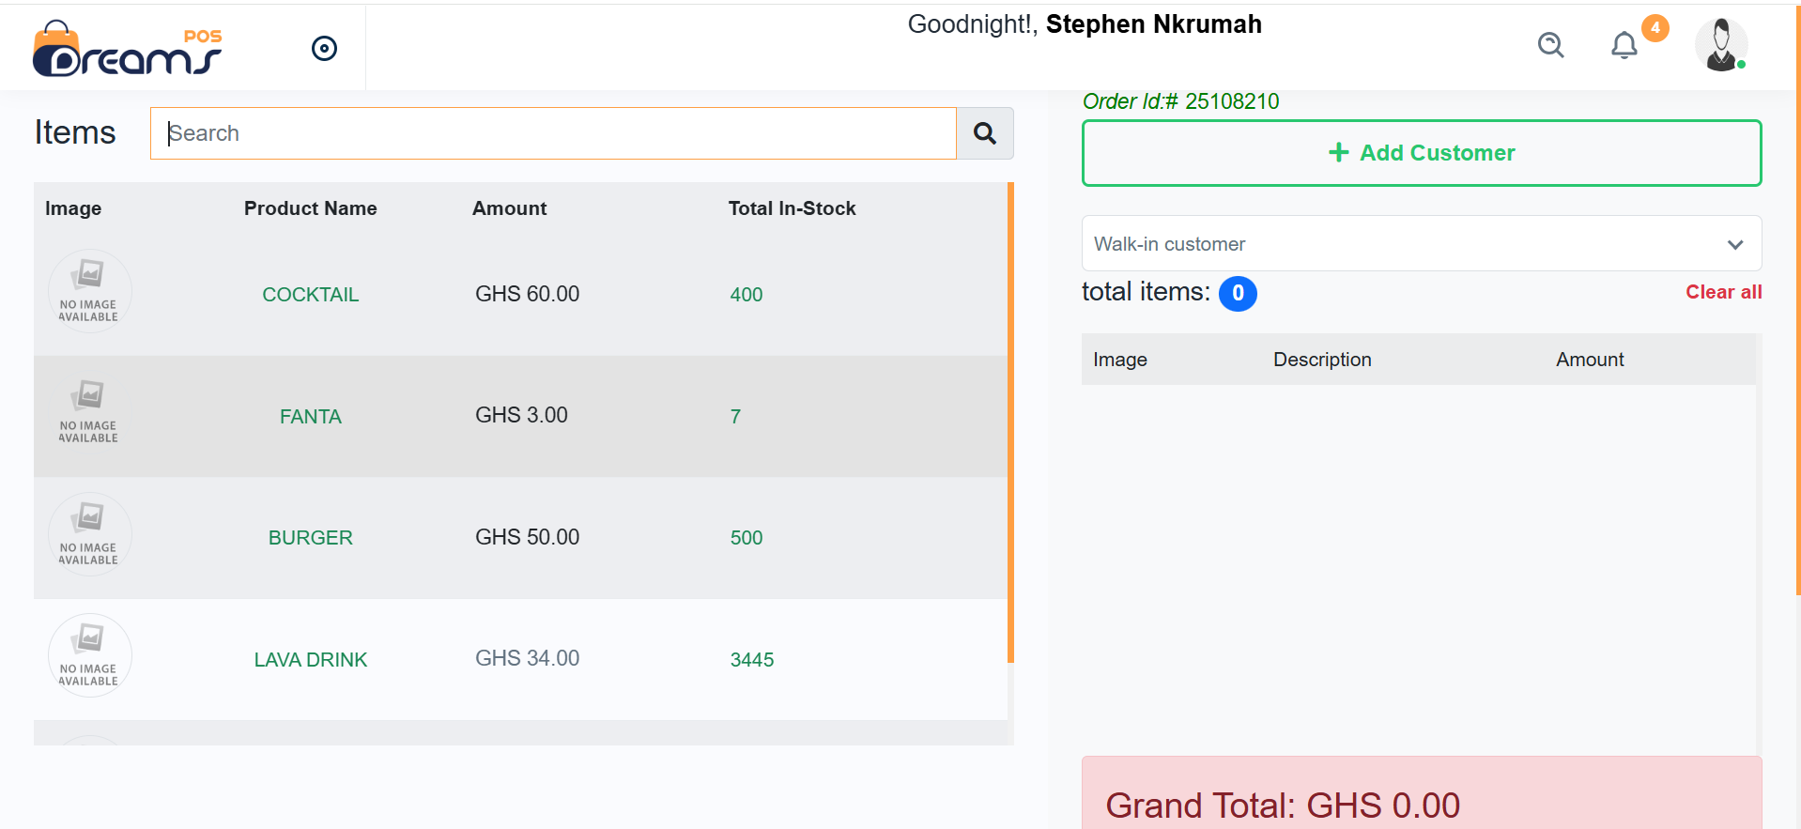
Task: Select the FANTA product
Action: pyautogui.click(x=310, y=417)
